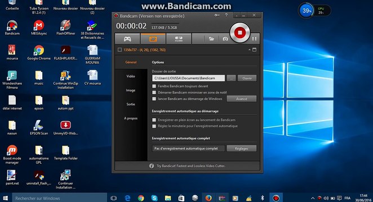Open Microsoft Edge from the taskbar
The height and width of the screenshot is (202, 373).
click(127, 198)
